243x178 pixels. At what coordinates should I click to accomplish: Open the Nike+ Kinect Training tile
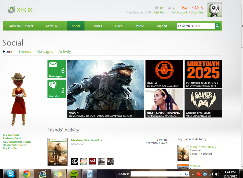[164, 103]
